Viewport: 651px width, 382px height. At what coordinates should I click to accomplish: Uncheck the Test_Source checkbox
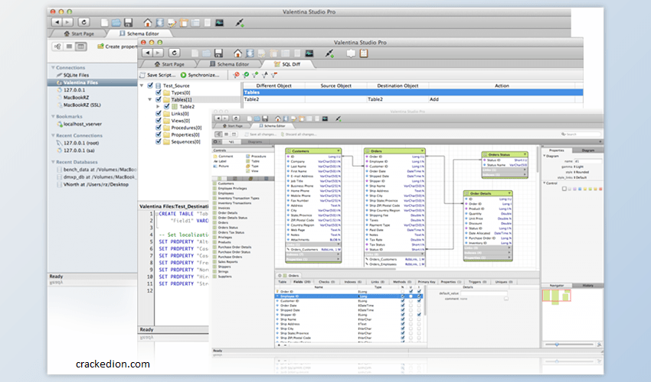click(150, 86)
